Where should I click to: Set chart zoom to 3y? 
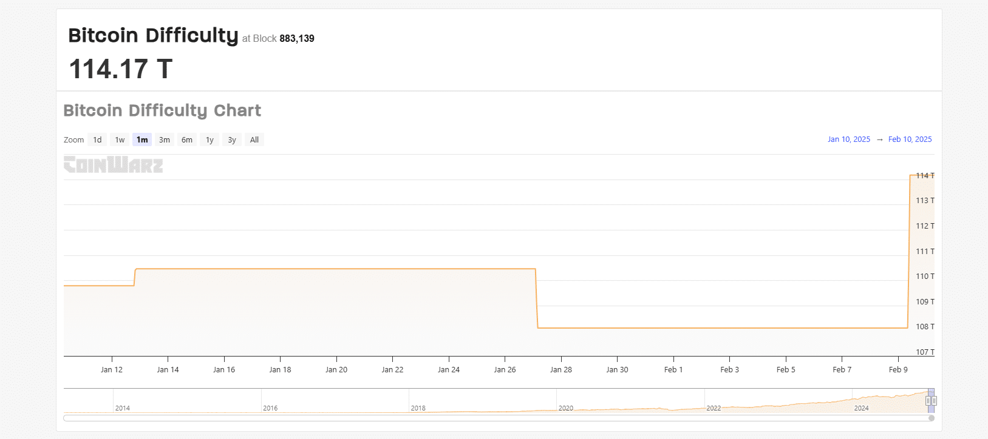(x=232, y=139)
